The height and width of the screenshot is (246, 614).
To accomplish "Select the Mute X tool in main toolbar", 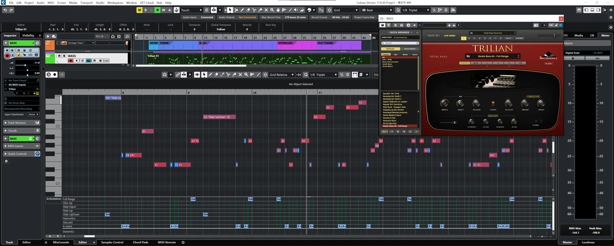I will [x=266, y=10].
